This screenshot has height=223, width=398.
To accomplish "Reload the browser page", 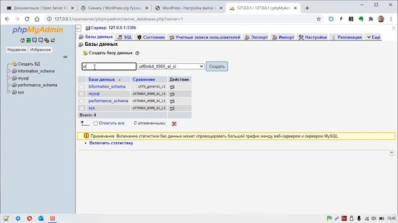I will (27, 19).
